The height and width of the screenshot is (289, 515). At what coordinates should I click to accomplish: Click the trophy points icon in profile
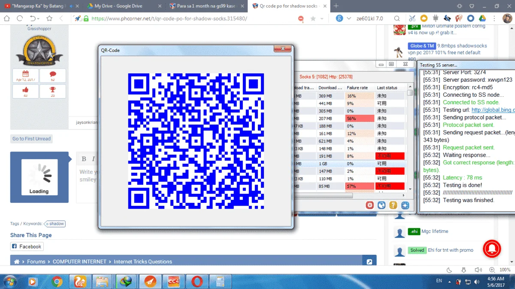tap(53, 90)
